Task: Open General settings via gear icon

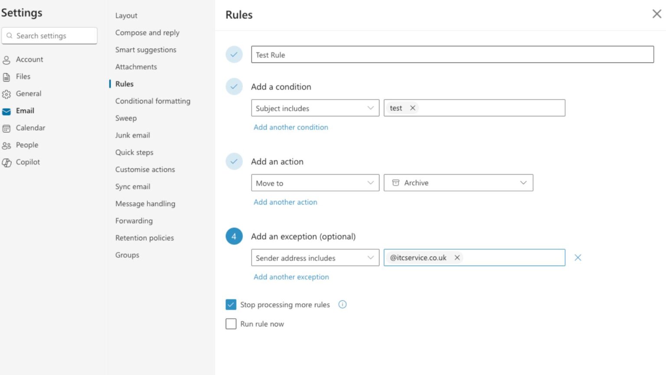Action: 7,94
